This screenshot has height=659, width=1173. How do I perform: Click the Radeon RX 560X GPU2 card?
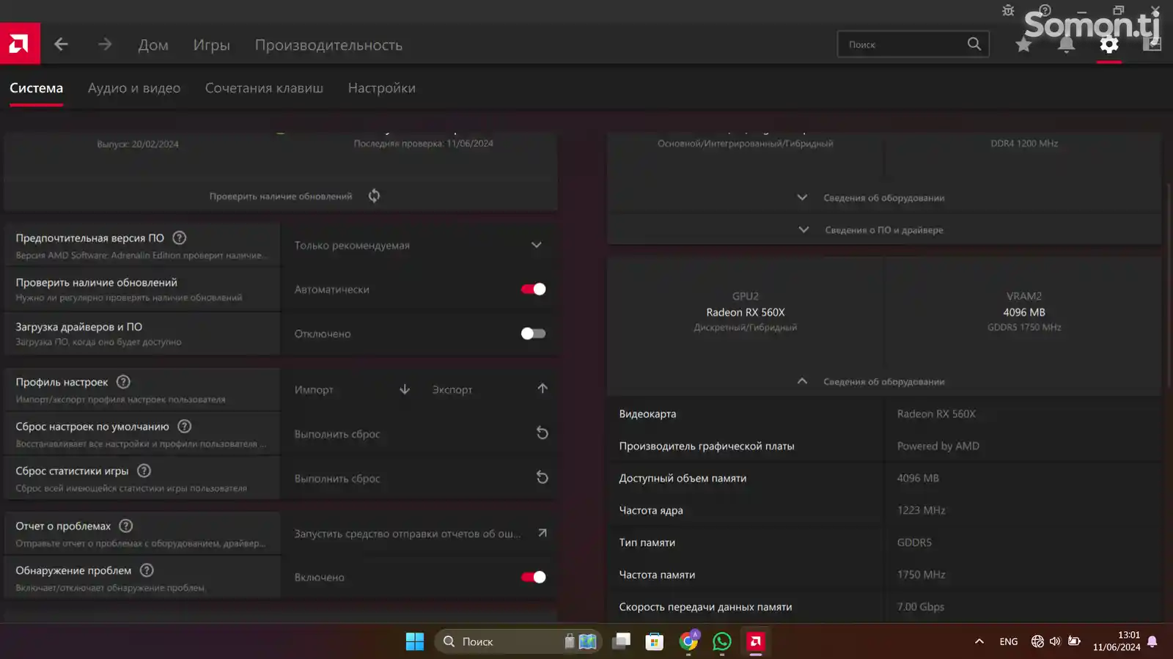point(746,312)
